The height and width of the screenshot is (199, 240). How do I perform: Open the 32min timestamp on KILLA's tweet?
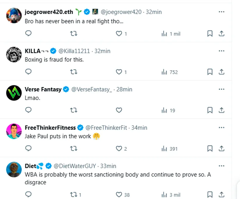pos(102,51)
